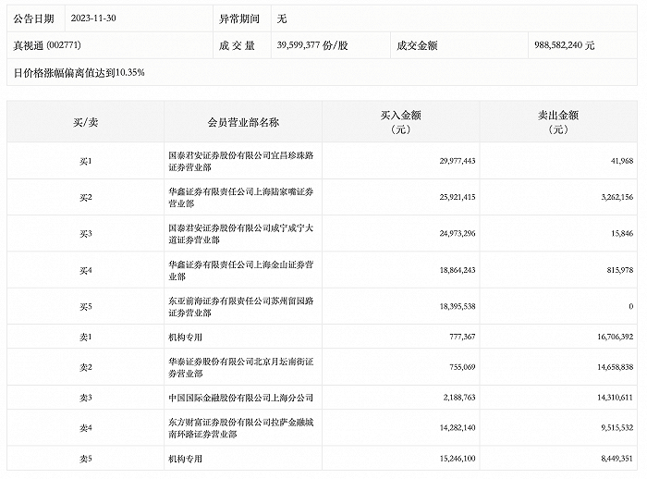Click the 会员营业部名称 column header

click(x=243, y=122)
